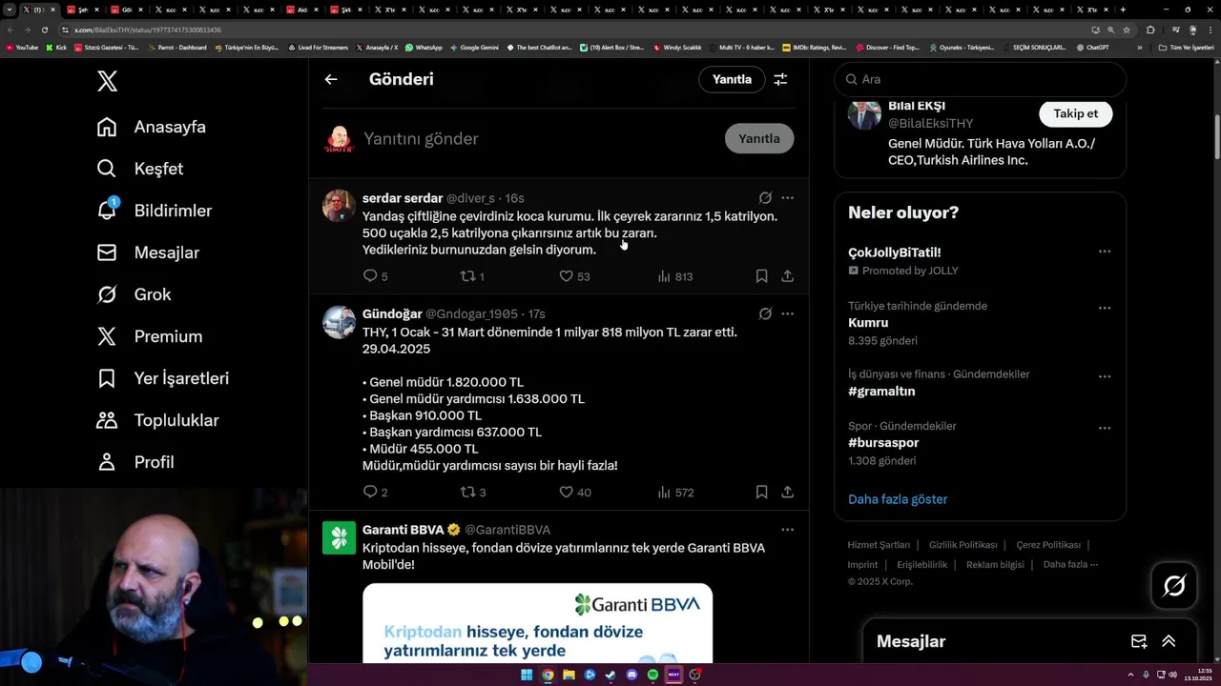Compose new message in Mesajlar drawer
The width and height of the screenshot is (1221, 686).
point(1139,641)
